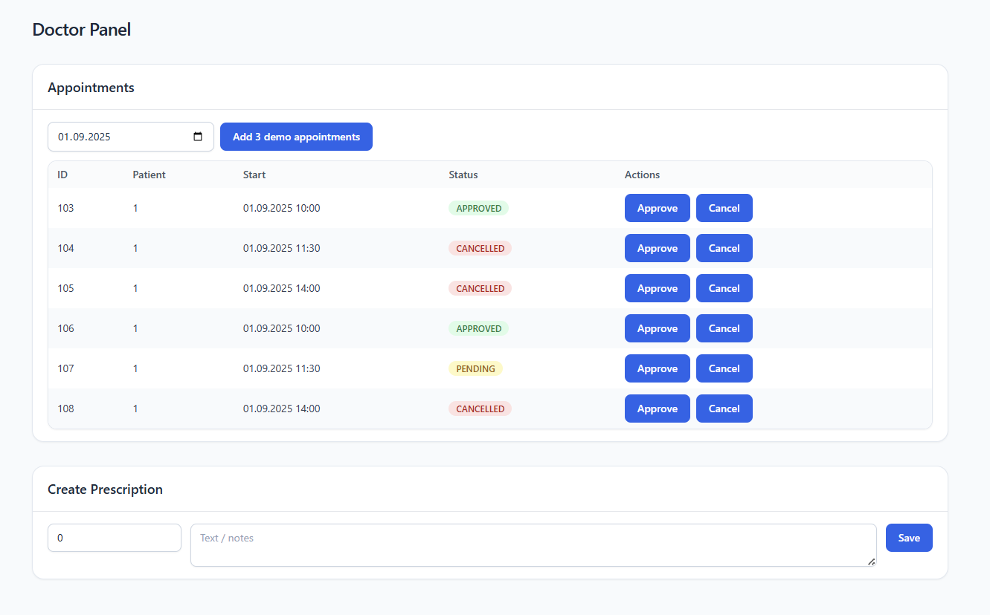Click the start time of appointment 104
Image resolution: width=990 pixels, height=615 pixels.
point(282,248)
